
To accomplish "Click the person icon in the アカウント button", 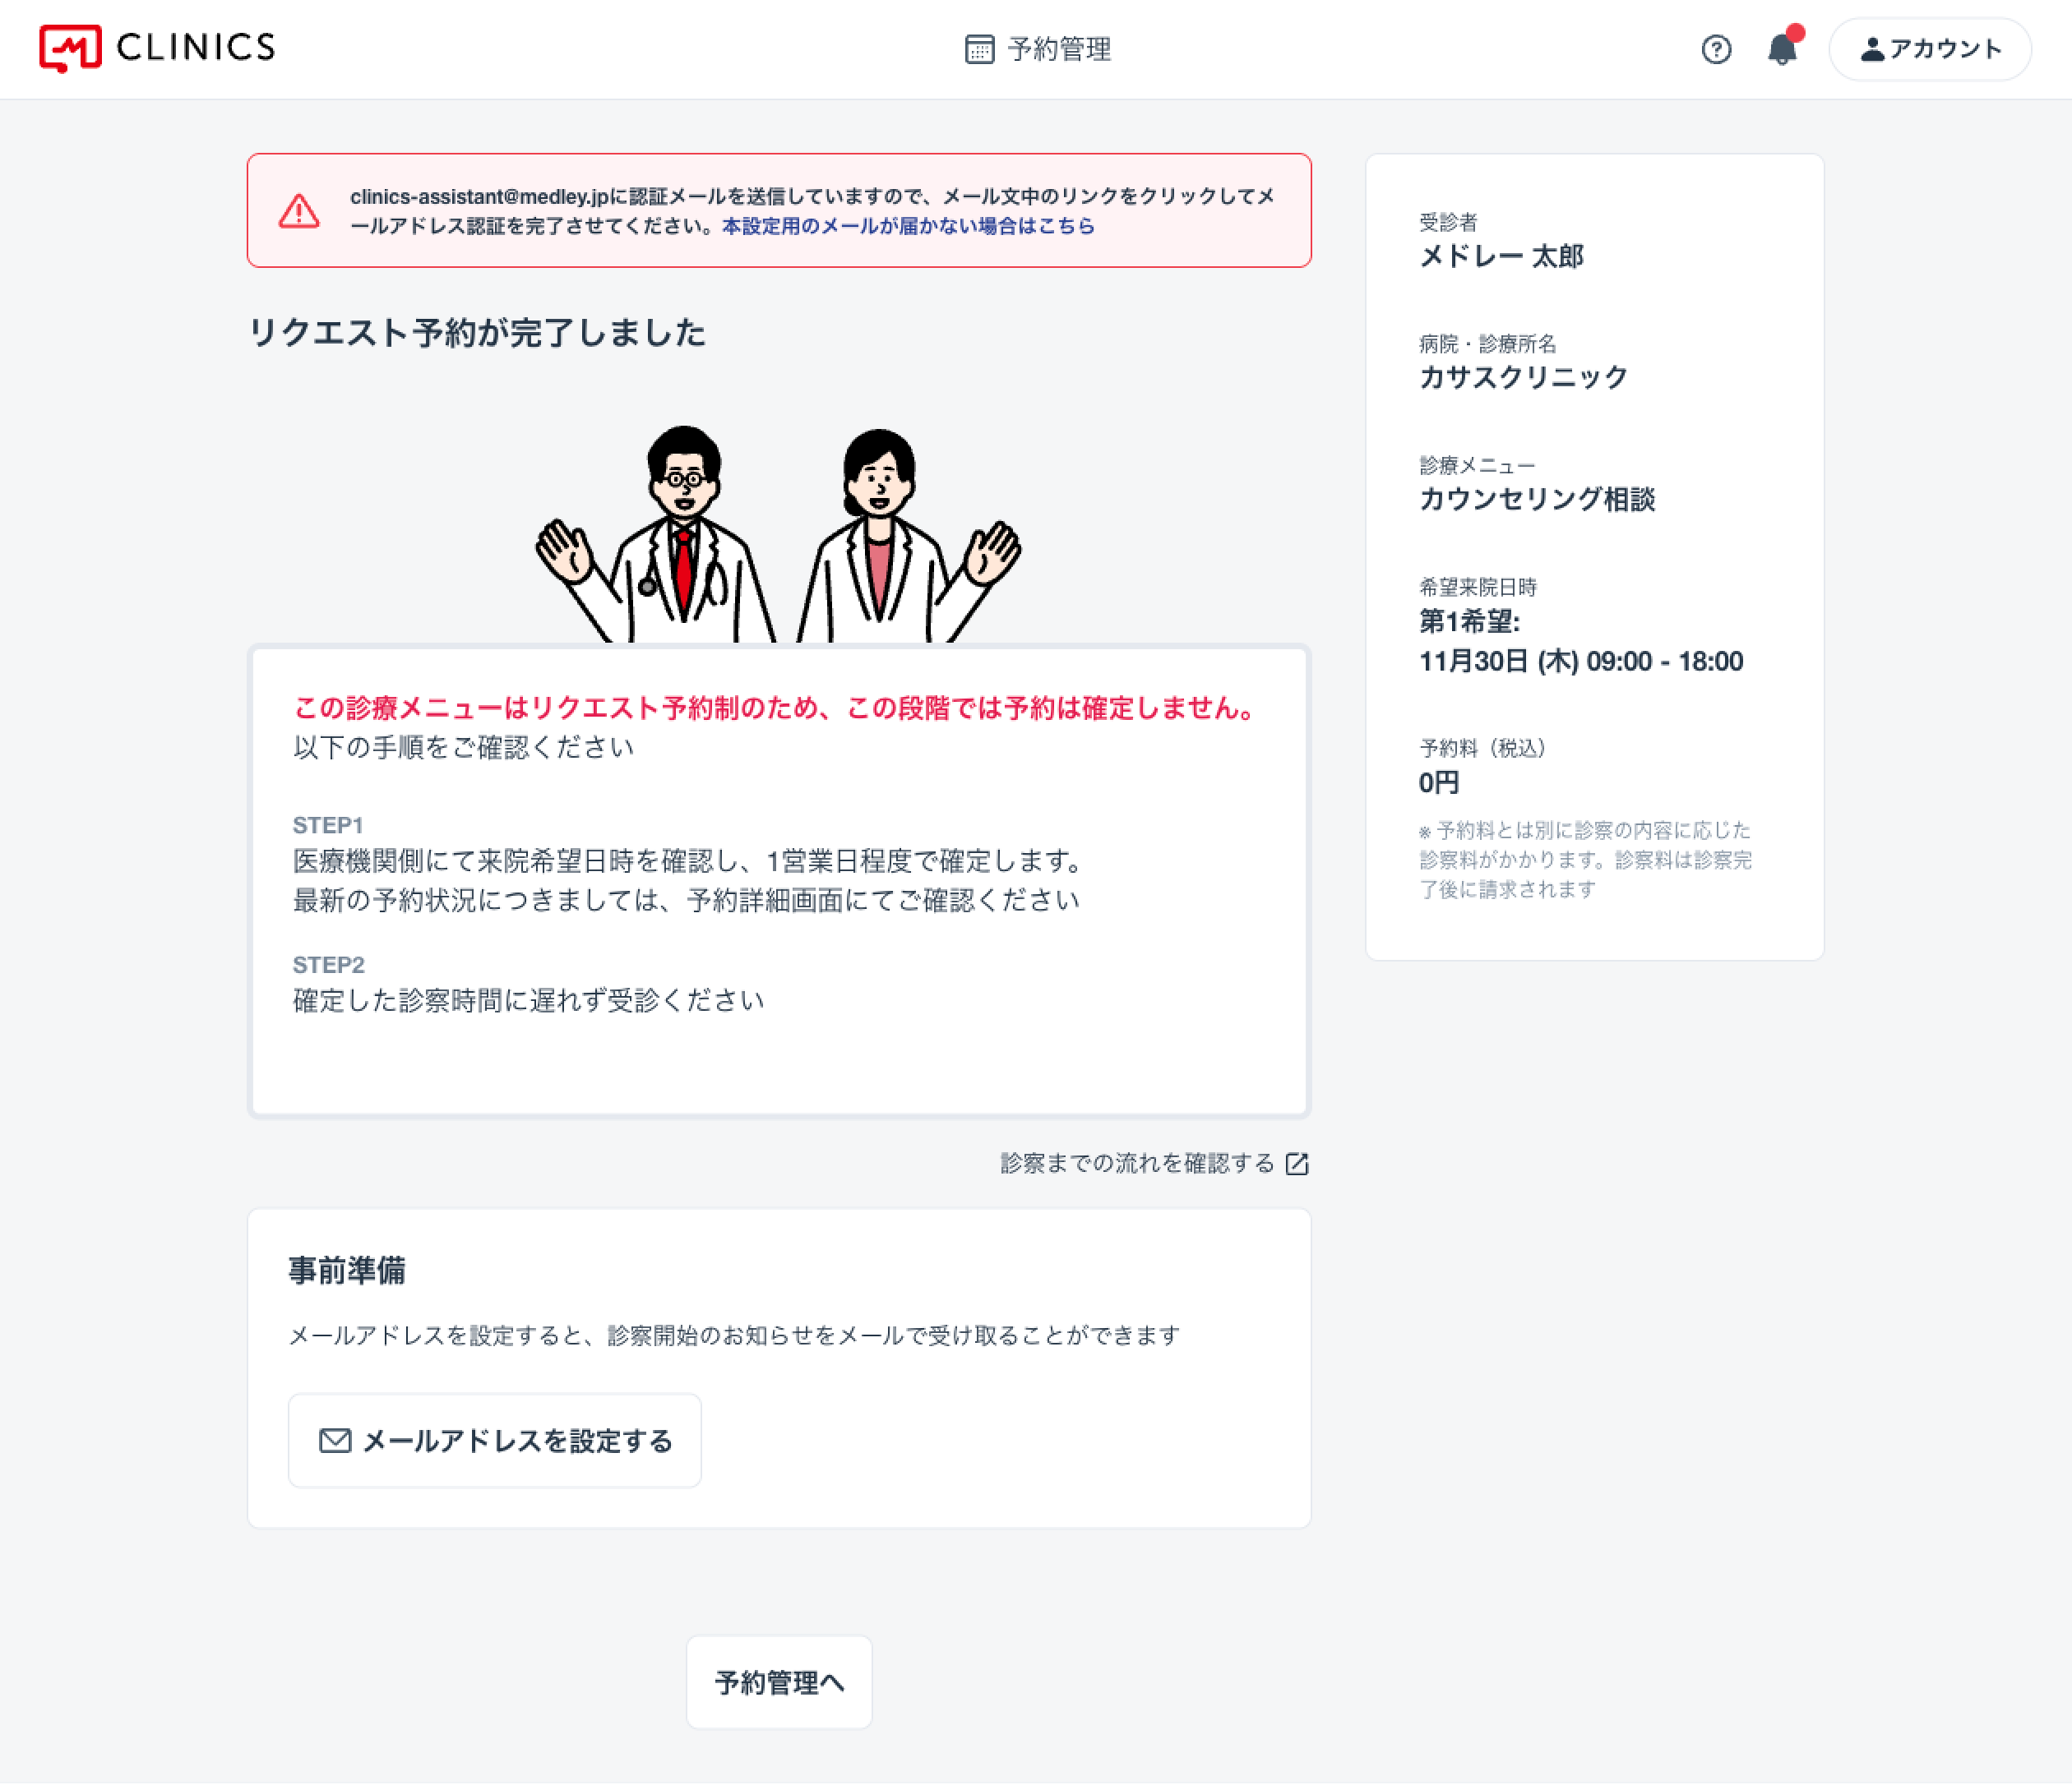I will 1872,49.
